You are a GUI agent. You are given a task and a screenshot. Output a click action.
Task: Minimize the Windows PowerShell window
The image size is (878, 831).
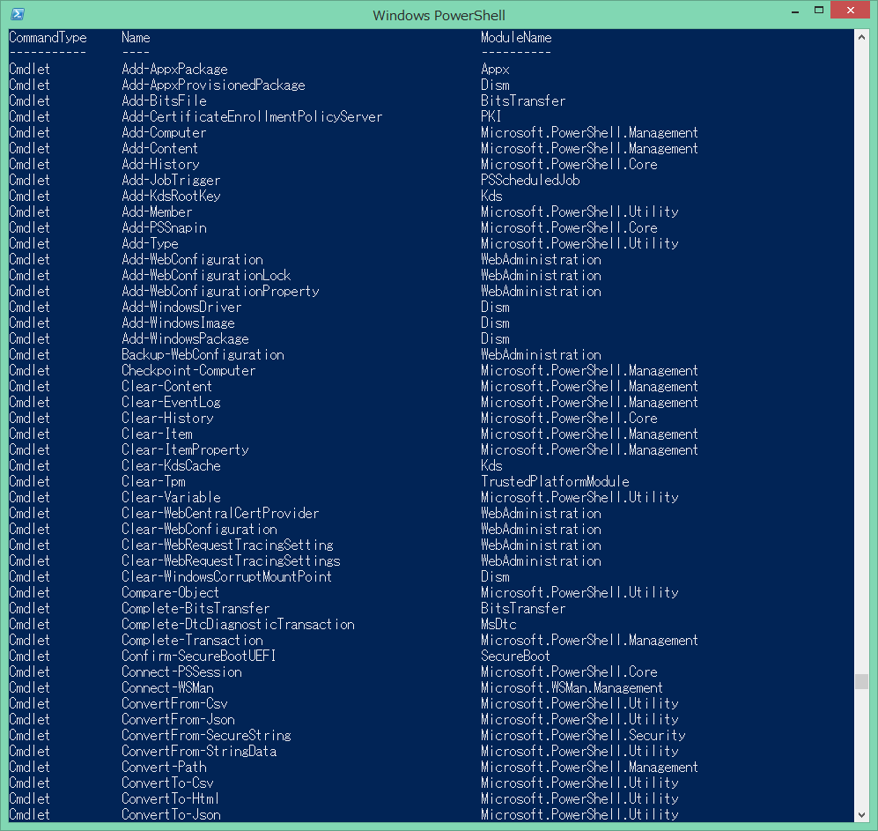(794, 11)
